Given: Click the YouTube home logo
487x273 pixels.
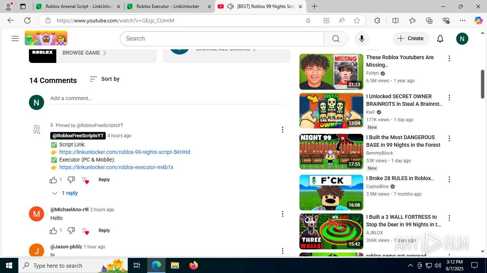Looking at the screenshot, I should [x=46, y=38].
